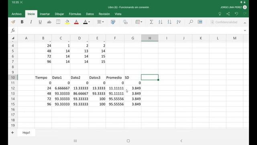Select the cell containing 11.11111

point(115,88)
